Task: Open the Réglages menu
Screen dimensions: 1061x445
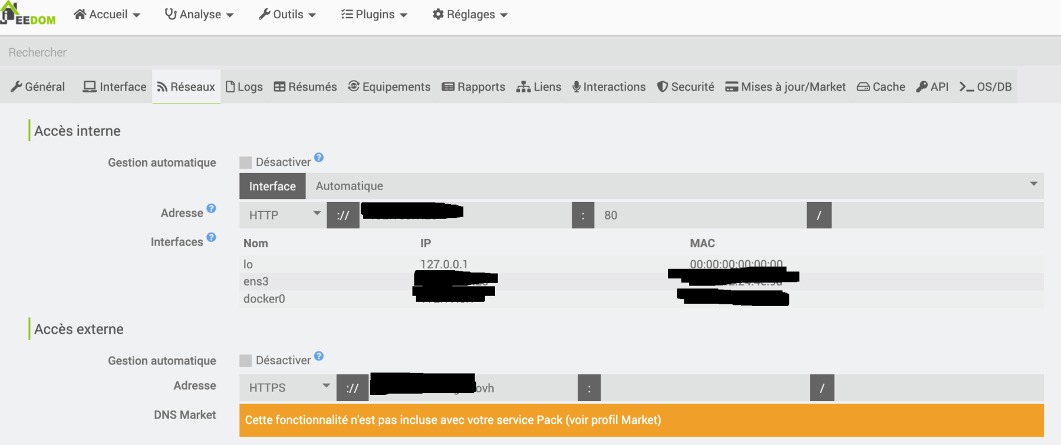Action: (x=470, y=14)
